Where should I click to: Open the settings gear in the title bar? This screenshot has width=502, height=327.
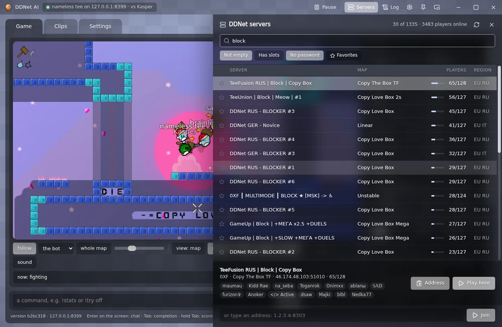(409, 7)
